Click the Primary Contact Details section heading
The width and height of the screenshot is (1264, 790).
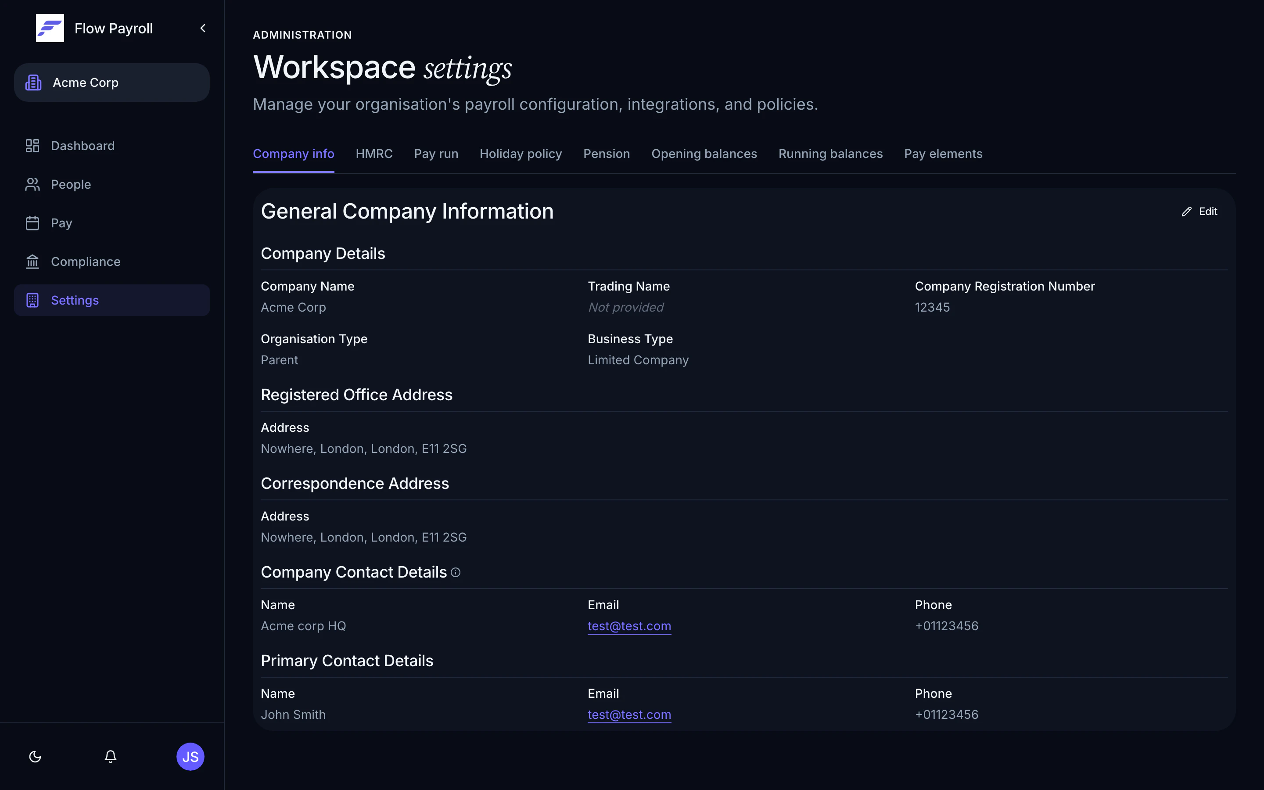347,661
